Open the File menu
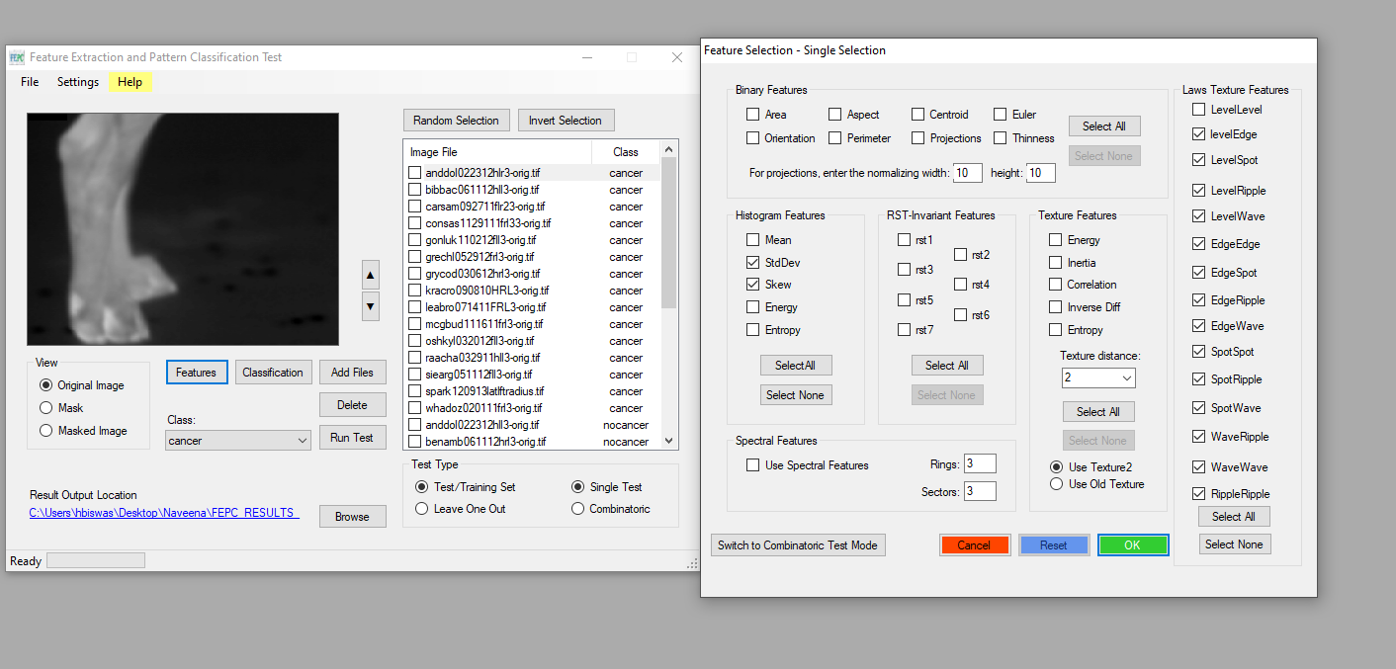 30,82
